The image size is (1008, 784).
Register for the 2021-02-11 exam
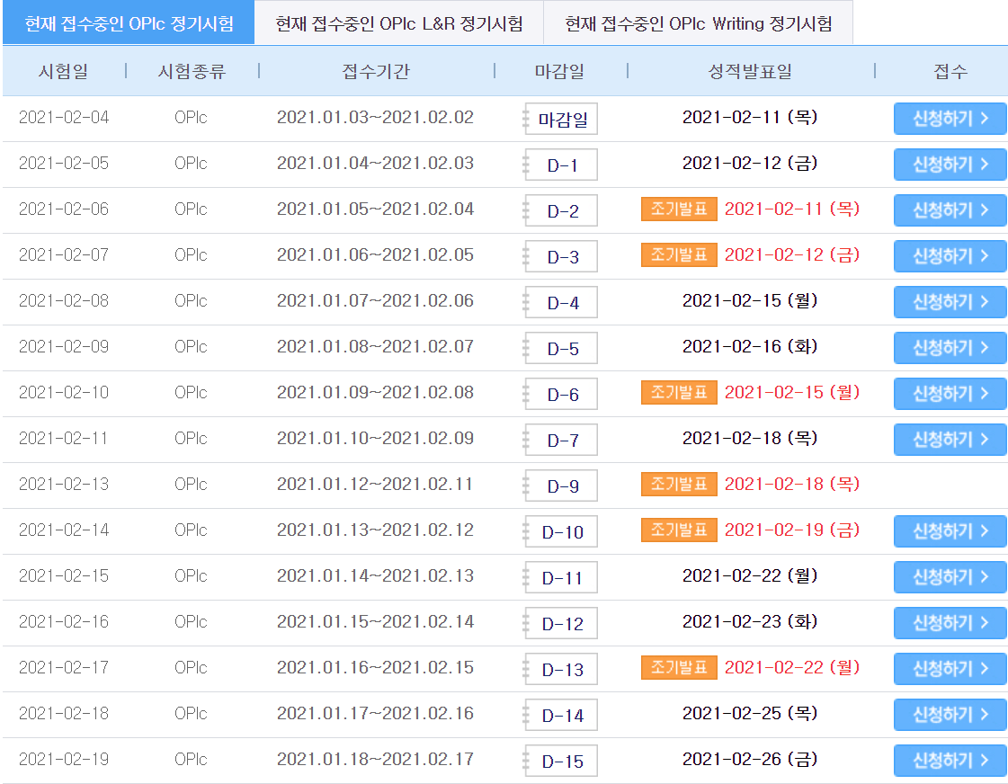(950, 440)
